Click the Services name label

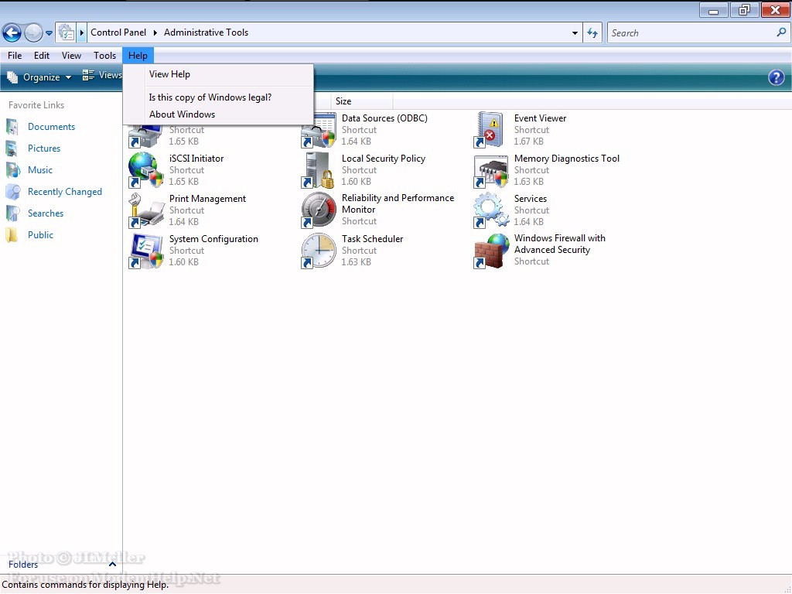pos(531,199)
